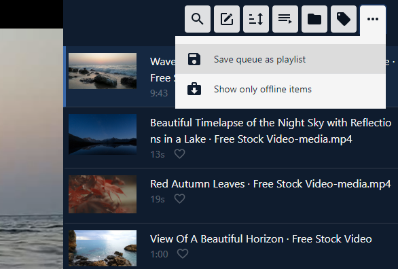Favorite the Night Sky timelapse video
The width and height of the screenshot is (398, 269).
[180, 154]
